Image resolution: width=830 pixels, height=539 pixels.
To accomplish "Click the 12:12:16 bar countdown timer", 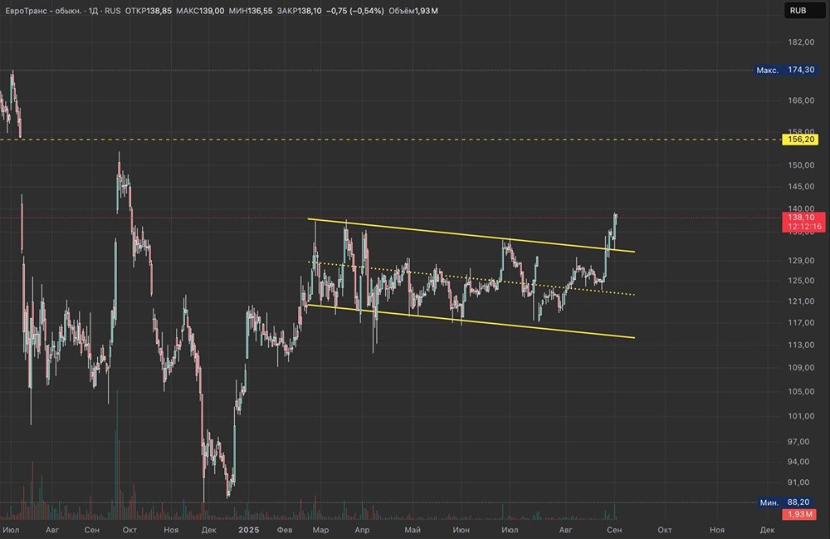I will pyautogui.click(x=804, y=227).
